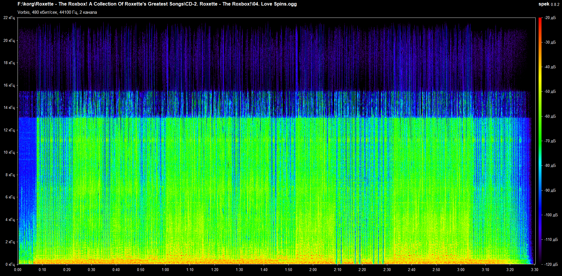
Task: Click the 0 кГц frequency label
Action: (10, 264)
